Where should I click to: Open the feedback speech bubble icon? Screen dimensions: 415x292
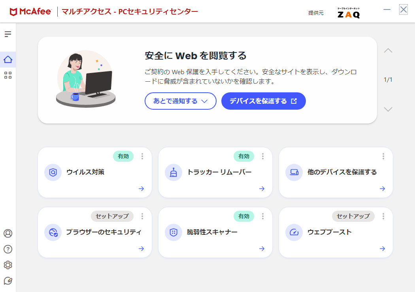[8, 281]
